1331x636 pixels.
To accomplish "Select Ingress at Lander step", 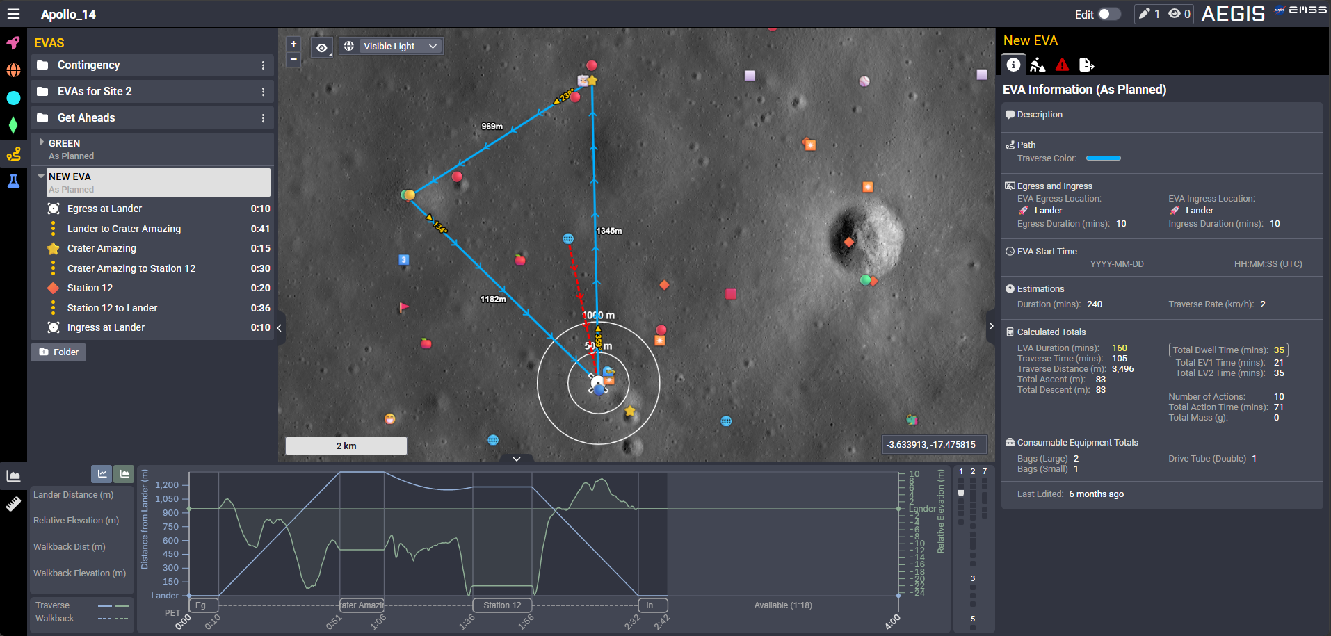I will point(158,327).
